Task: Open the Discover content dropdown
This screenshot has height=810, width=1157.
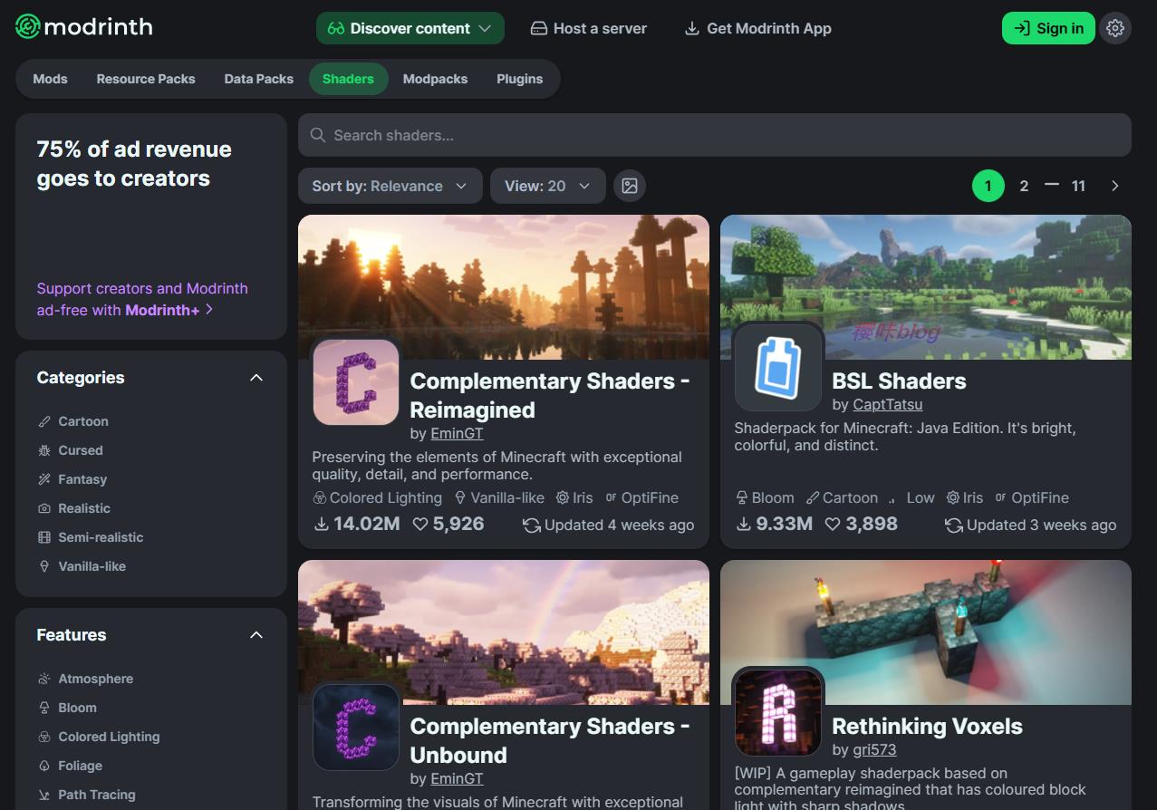Action: (410, 28)
